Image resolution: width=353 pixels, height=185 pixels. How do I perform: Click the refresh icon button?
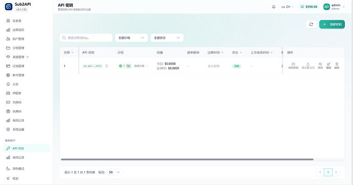coord(311,24)
